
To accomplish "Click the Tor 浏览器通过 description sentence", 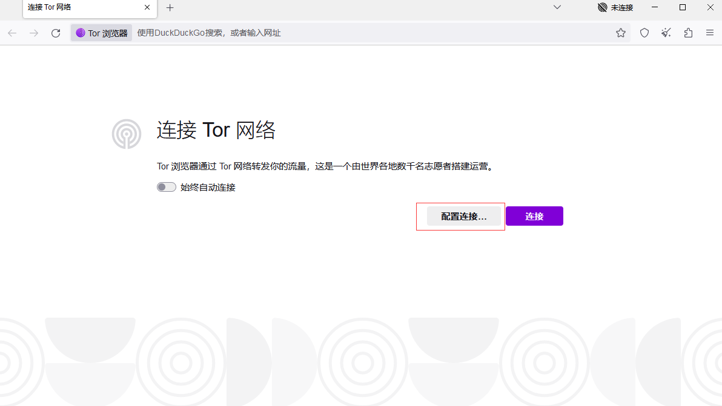I will click(x=326, y=166).
